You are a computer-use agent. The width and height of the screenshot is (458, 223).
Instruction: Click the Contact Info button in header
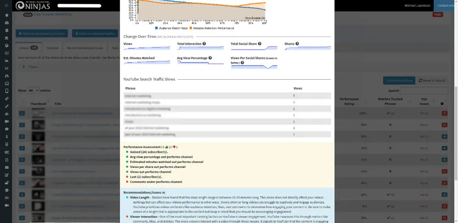coord(446,6)
